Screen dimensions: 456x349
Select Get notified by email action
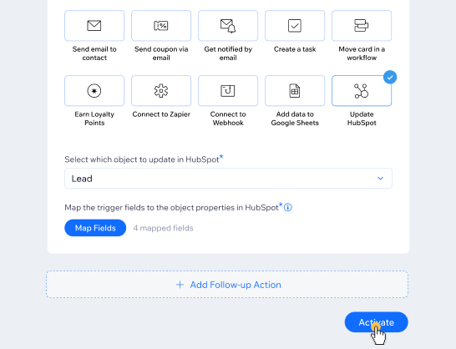click(228, 26)
